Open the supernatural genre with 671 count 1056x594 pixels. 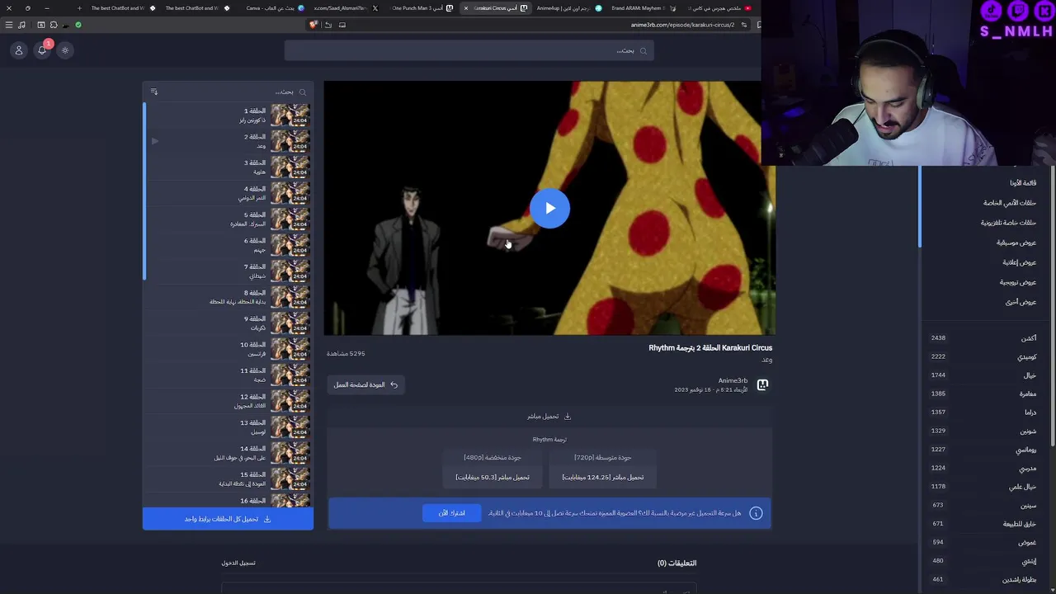click(x=983, y=524)
